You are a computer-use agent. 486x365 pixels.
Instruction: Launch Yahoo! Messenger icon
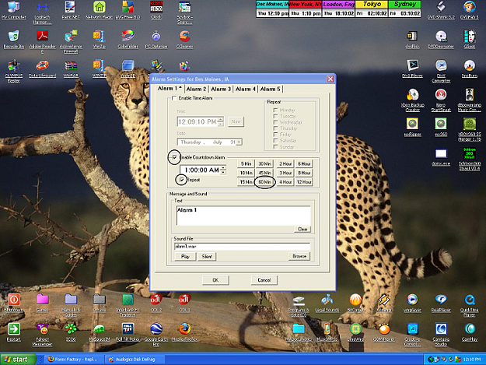pos(43,334)
